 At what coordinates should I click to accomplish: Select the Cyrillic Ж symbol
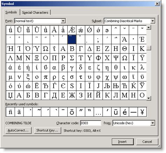[72, 95]
